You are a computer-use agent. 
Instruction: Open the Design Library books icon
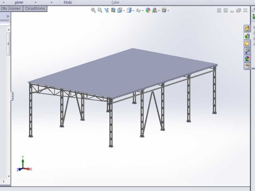247,36
